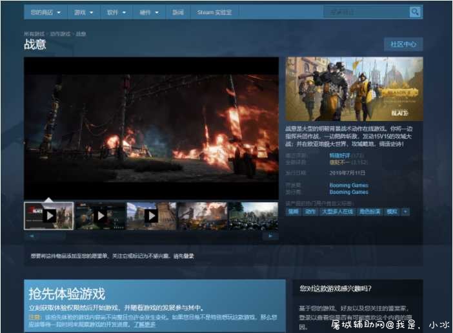Click the 抢先体验游戏 heading

point(66,294)
